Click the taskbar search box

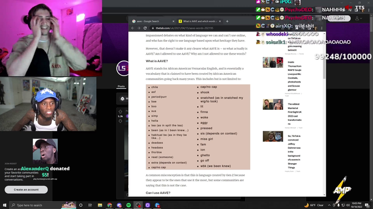coord(43,205)
